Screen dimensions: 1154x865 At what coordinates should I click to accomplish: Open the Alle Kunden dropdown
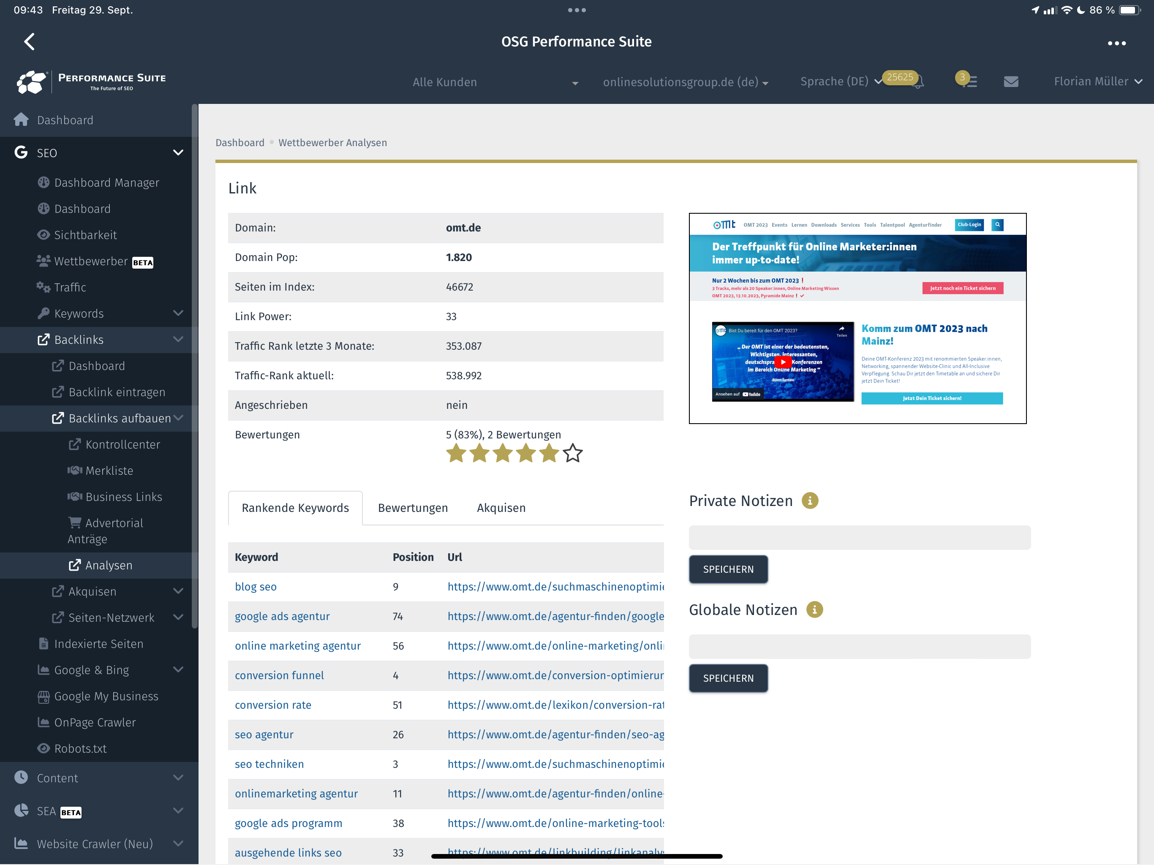pyautogui.click(x=495, y=82)
